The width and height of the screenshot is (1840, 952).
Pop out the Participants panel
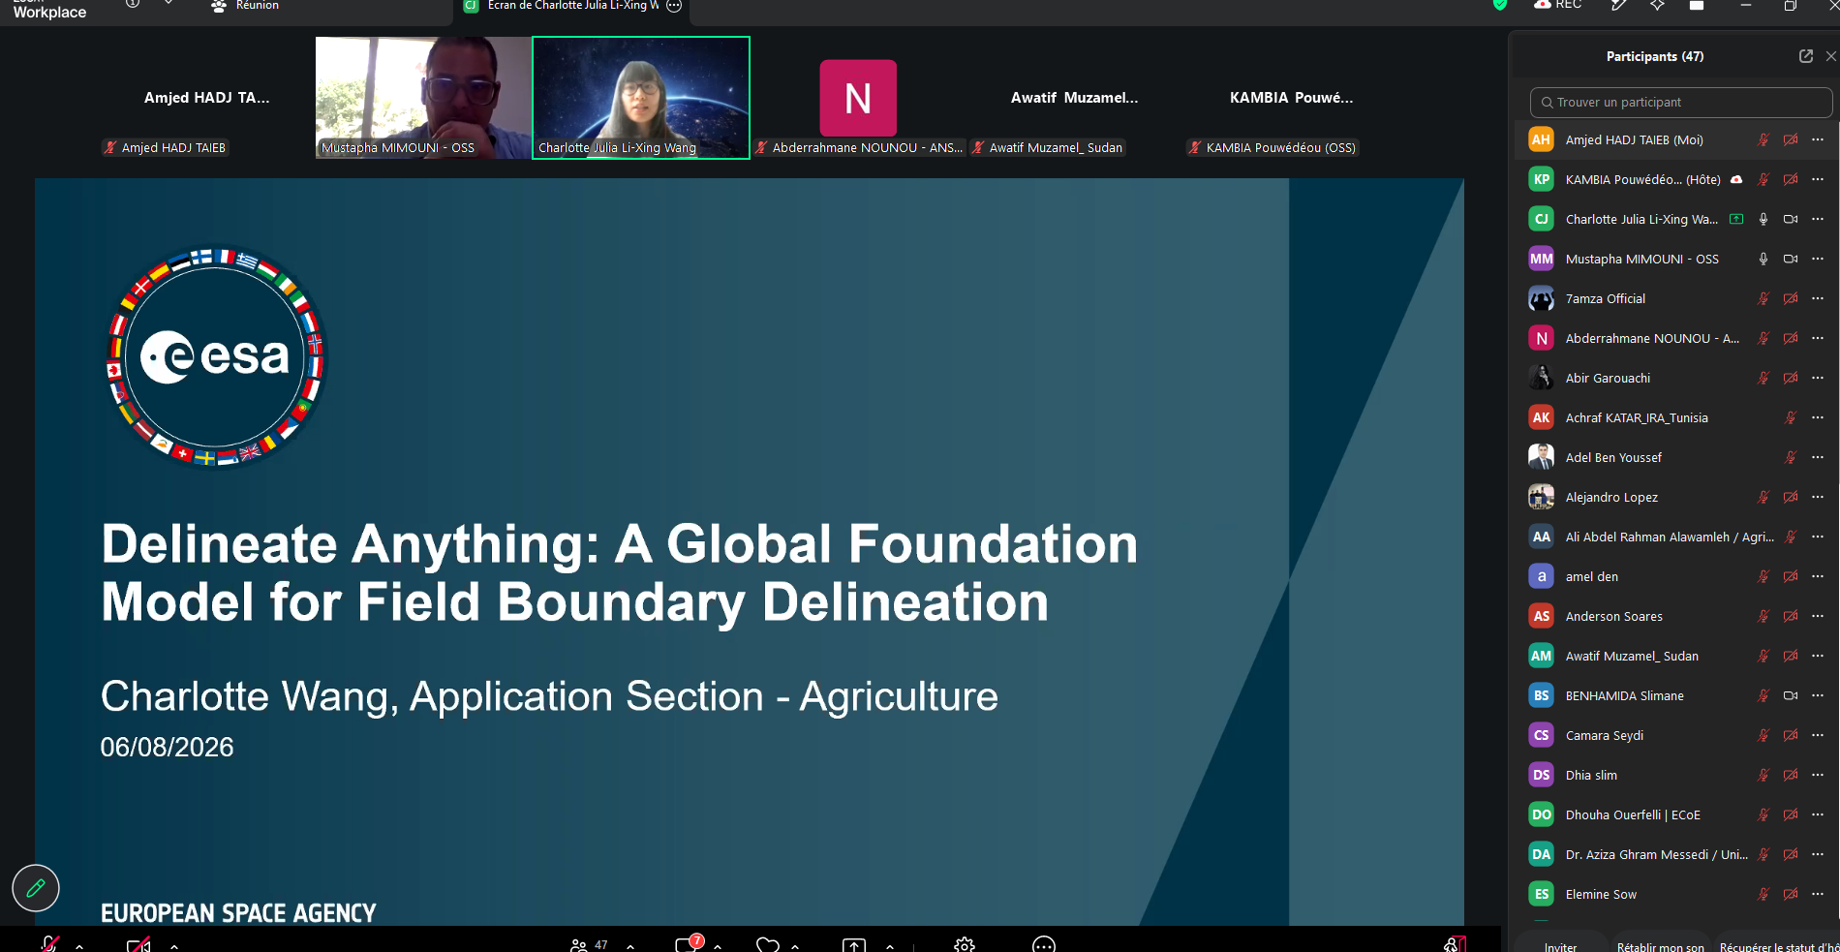coord(1806,56)
